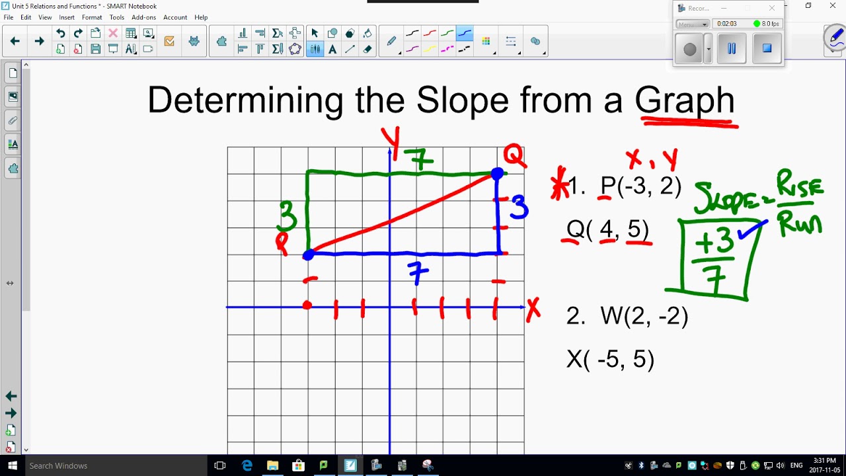This screenshot has height=476, width=846.
Task: Pause the screen recording
Action: [x=732, y=49]
